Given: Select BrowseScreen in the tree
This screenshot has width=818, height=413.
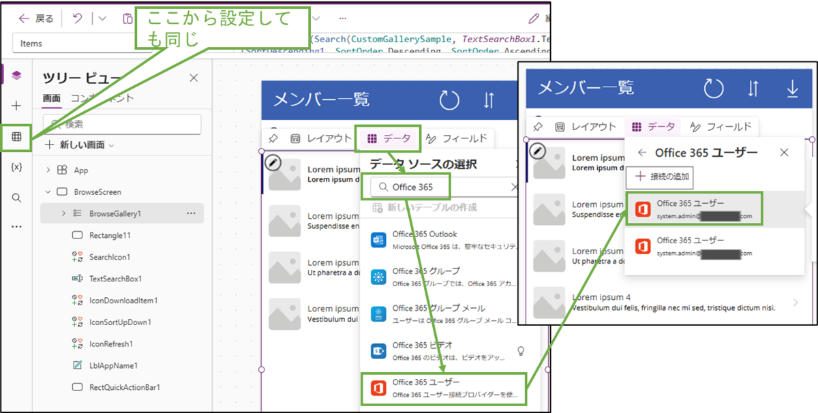Looking at the screenshot, I should (97, 192).
